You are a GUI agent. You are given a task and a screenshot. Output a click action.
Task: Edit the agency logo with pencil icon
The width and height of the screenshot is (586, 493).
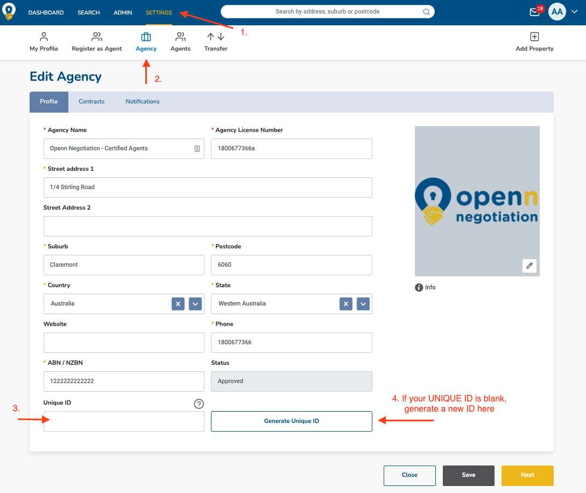tap(529, 266)
